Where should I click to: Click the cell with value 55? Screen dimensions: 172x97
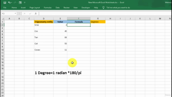[x=60, y=44]
